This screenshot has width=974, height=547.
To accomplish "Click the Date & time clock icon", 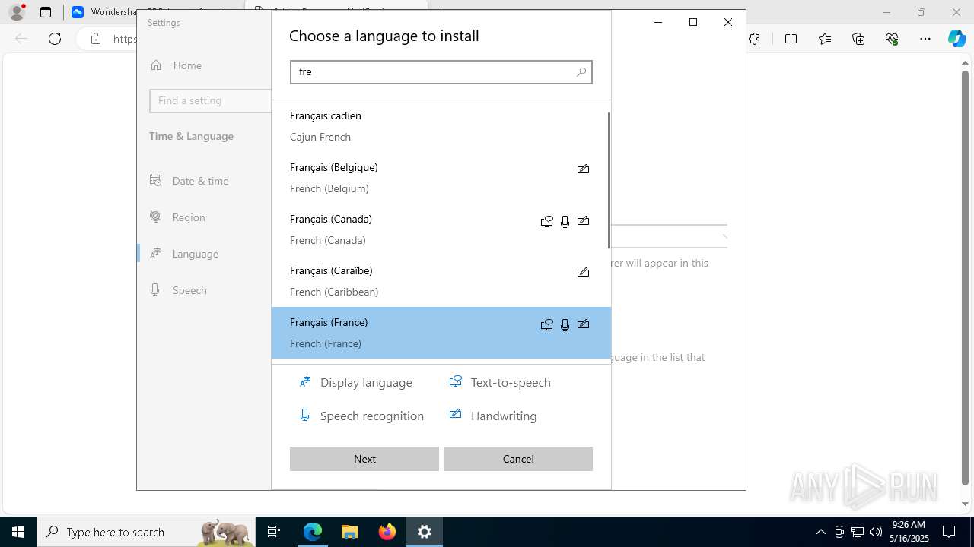I will pos(155,180).
